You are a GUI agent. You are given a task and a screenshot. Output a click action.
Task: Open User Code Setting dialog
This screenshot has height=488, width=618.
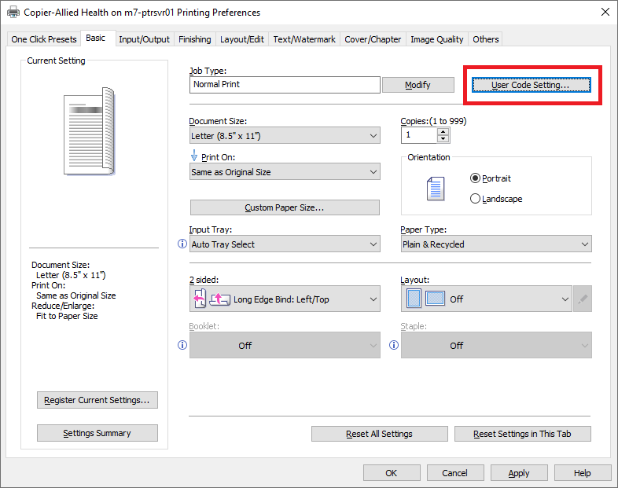[x=530, y=85]
